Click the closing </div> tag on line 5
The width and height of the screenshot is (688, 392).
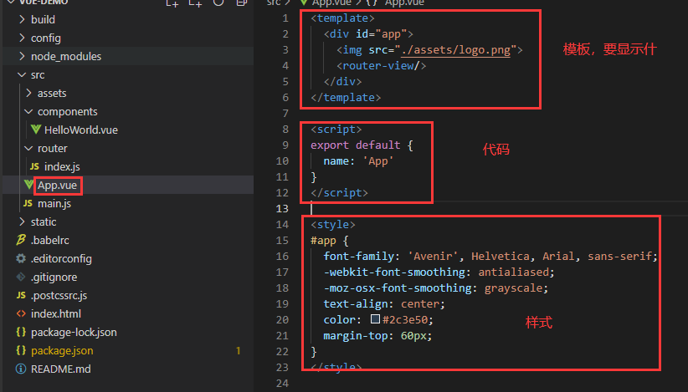[342, 81]
